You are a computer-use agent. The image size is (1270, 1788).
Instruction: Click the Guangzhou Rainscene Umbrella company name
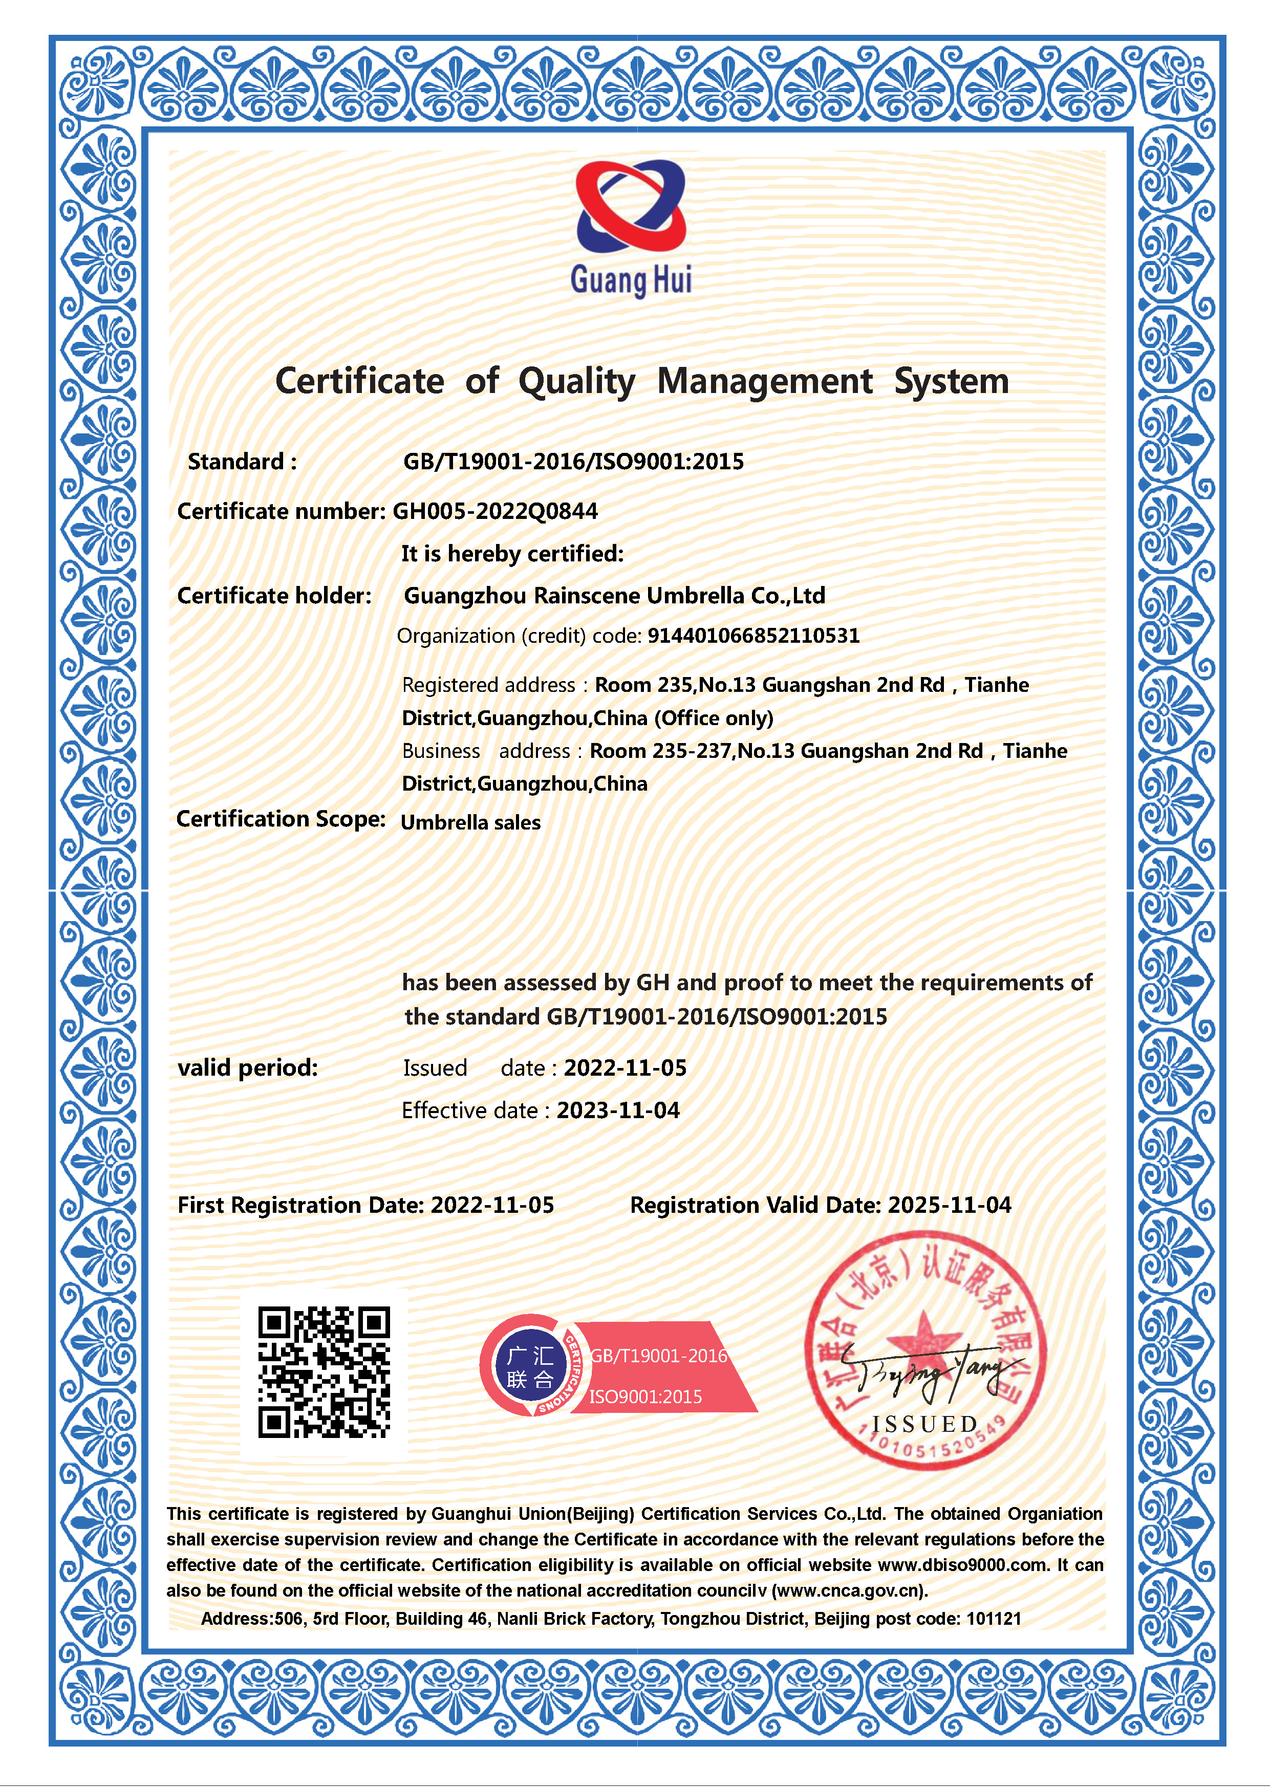pos(614,596)
